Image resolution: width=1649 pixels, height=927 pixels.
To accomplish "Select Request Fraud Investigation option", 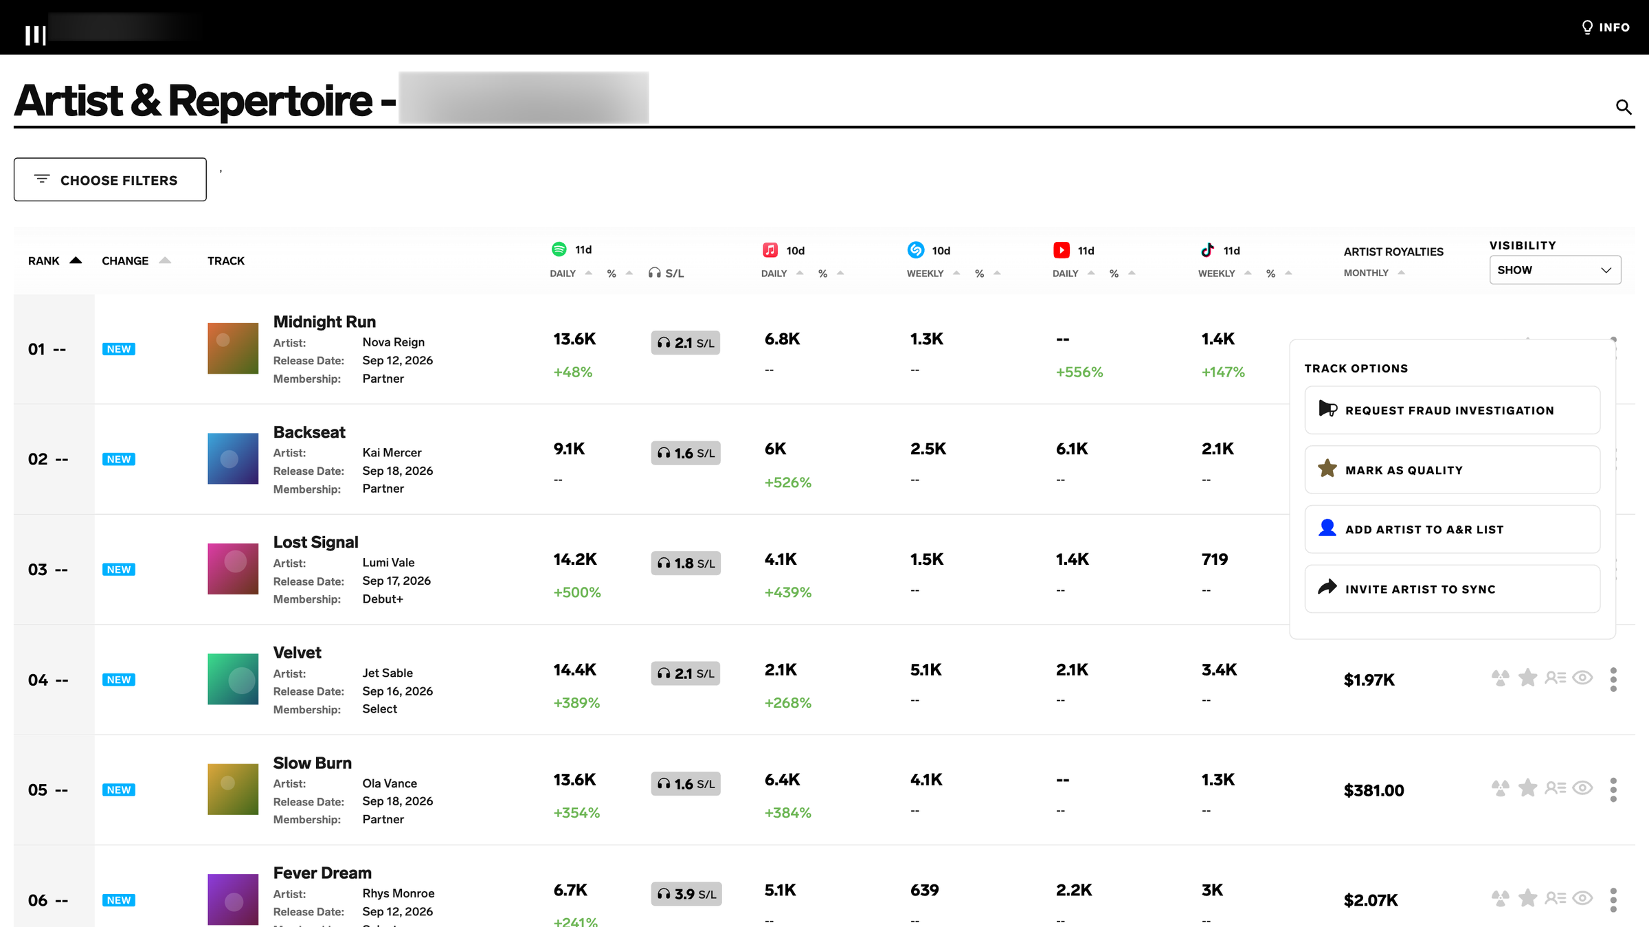I will pyautogui.click(x=1452, y=410).
